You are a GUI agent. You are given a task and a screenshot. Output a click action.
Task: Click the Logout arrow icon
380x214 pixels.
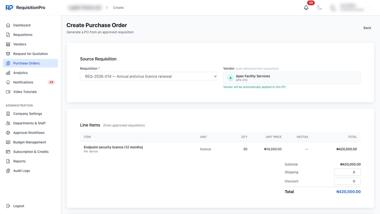8,206
